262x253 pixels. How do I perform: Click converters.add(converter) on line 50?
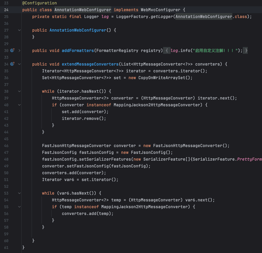pos(73,173)
